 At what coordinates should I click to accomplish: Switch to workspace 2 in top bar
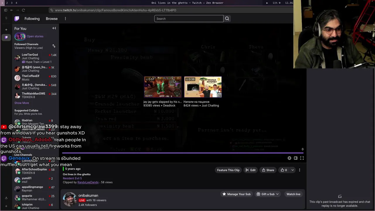7,3
